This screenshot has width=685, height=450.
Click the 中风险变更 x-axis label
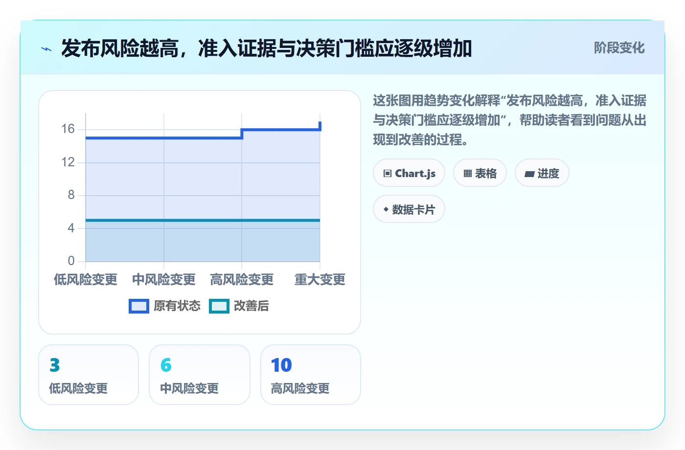coord(164,280)
